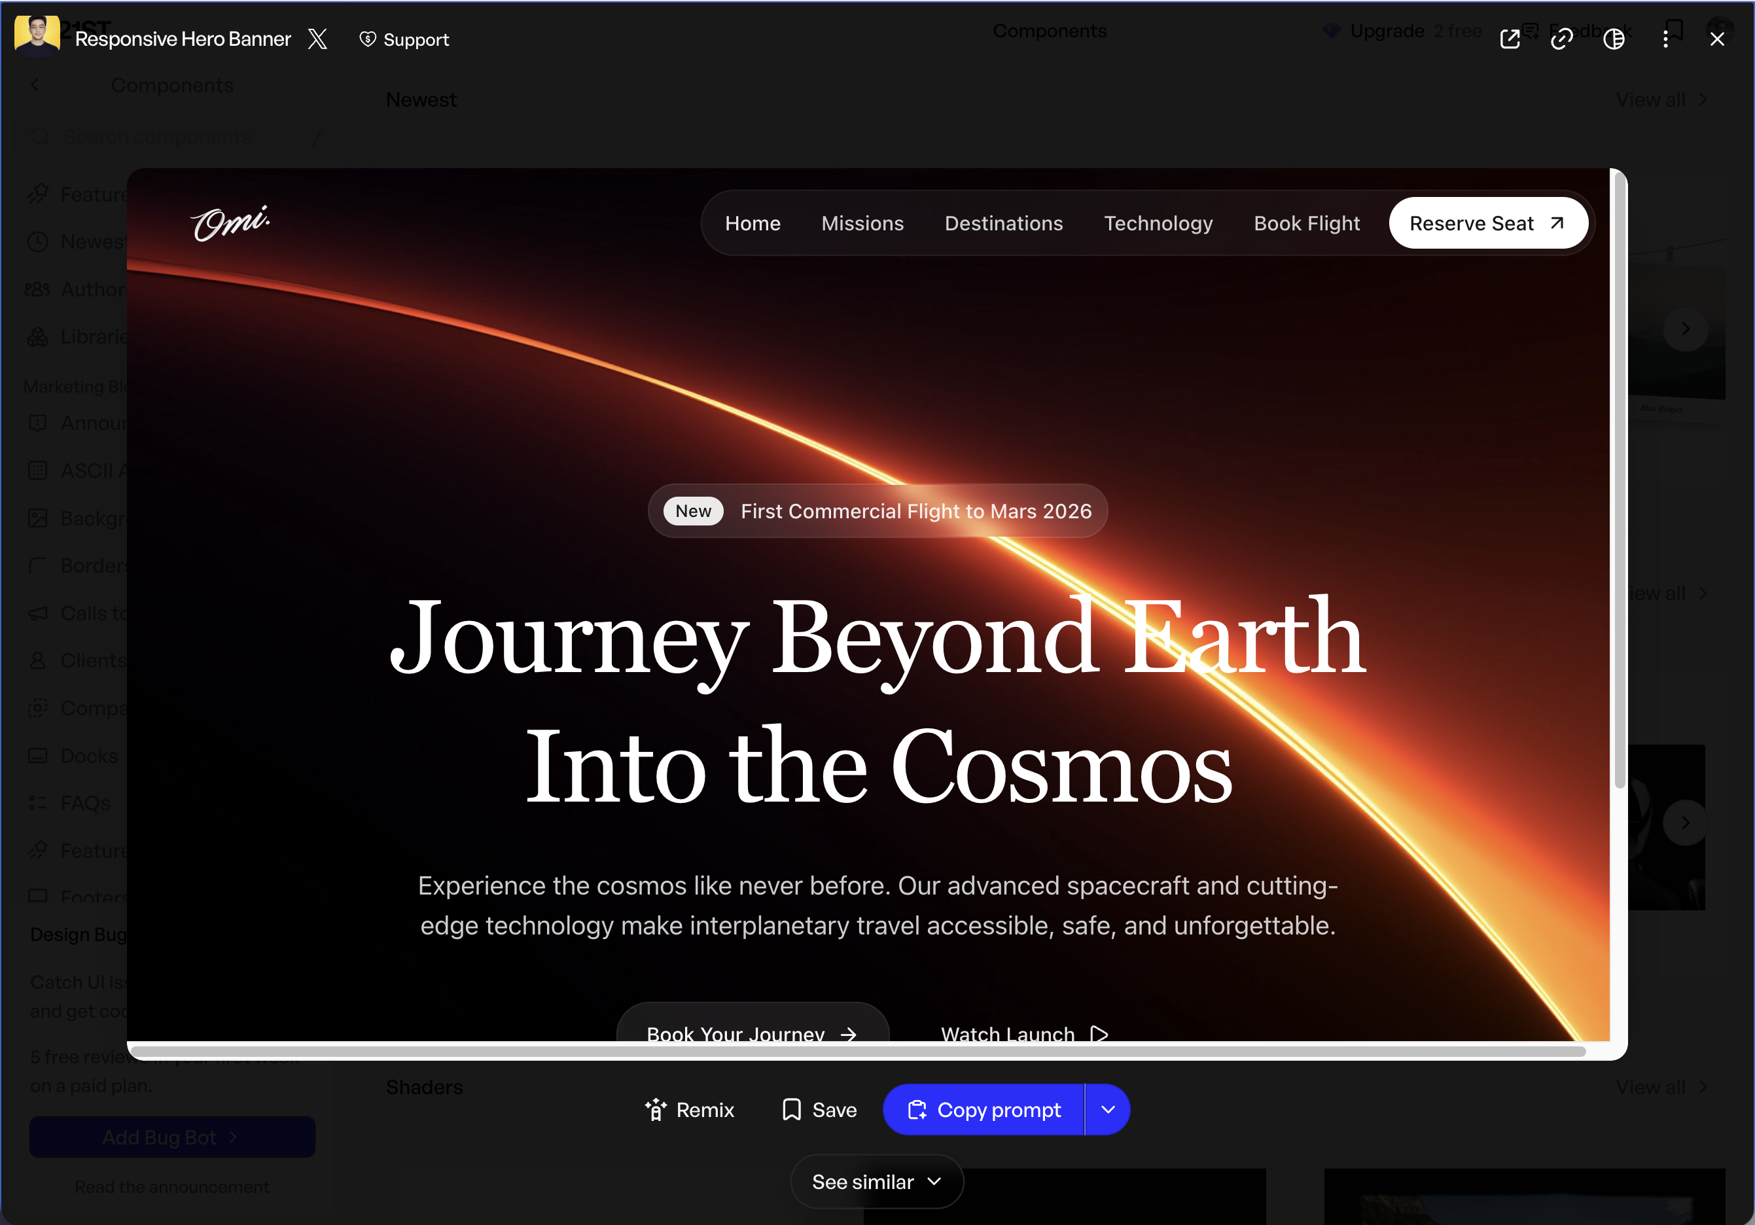Click the author avatar thumbnail
The height and width of the screenshot is (1225, 1755).
(37, 36)
